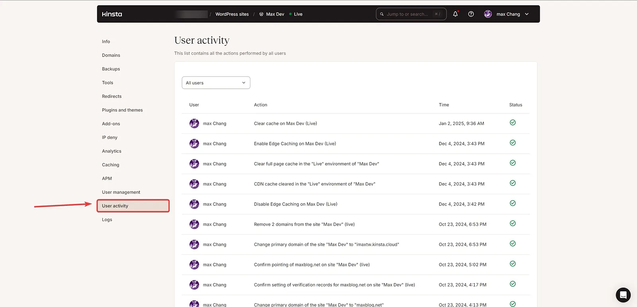Click status check for Remove 2 domains row
This screenshot has width=637, height=307.
tap(513, 223)
